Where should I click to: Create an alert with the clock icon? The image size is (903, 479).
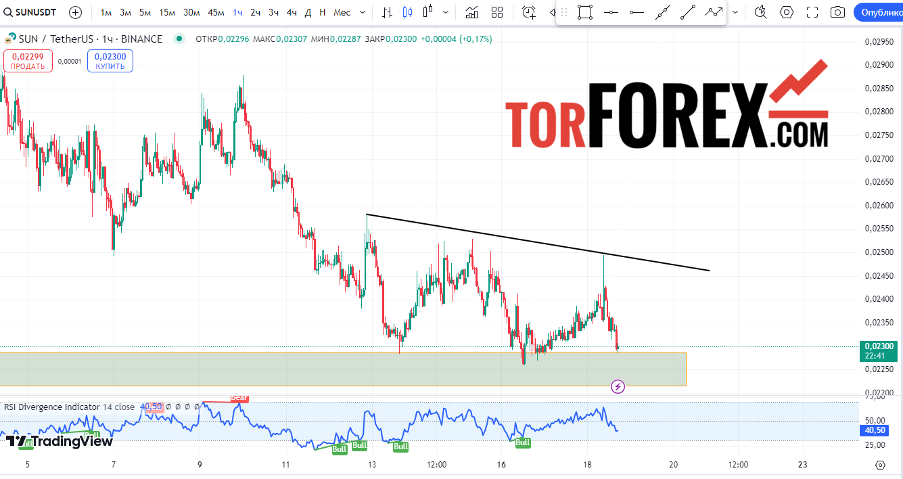[x=529, y=12]
